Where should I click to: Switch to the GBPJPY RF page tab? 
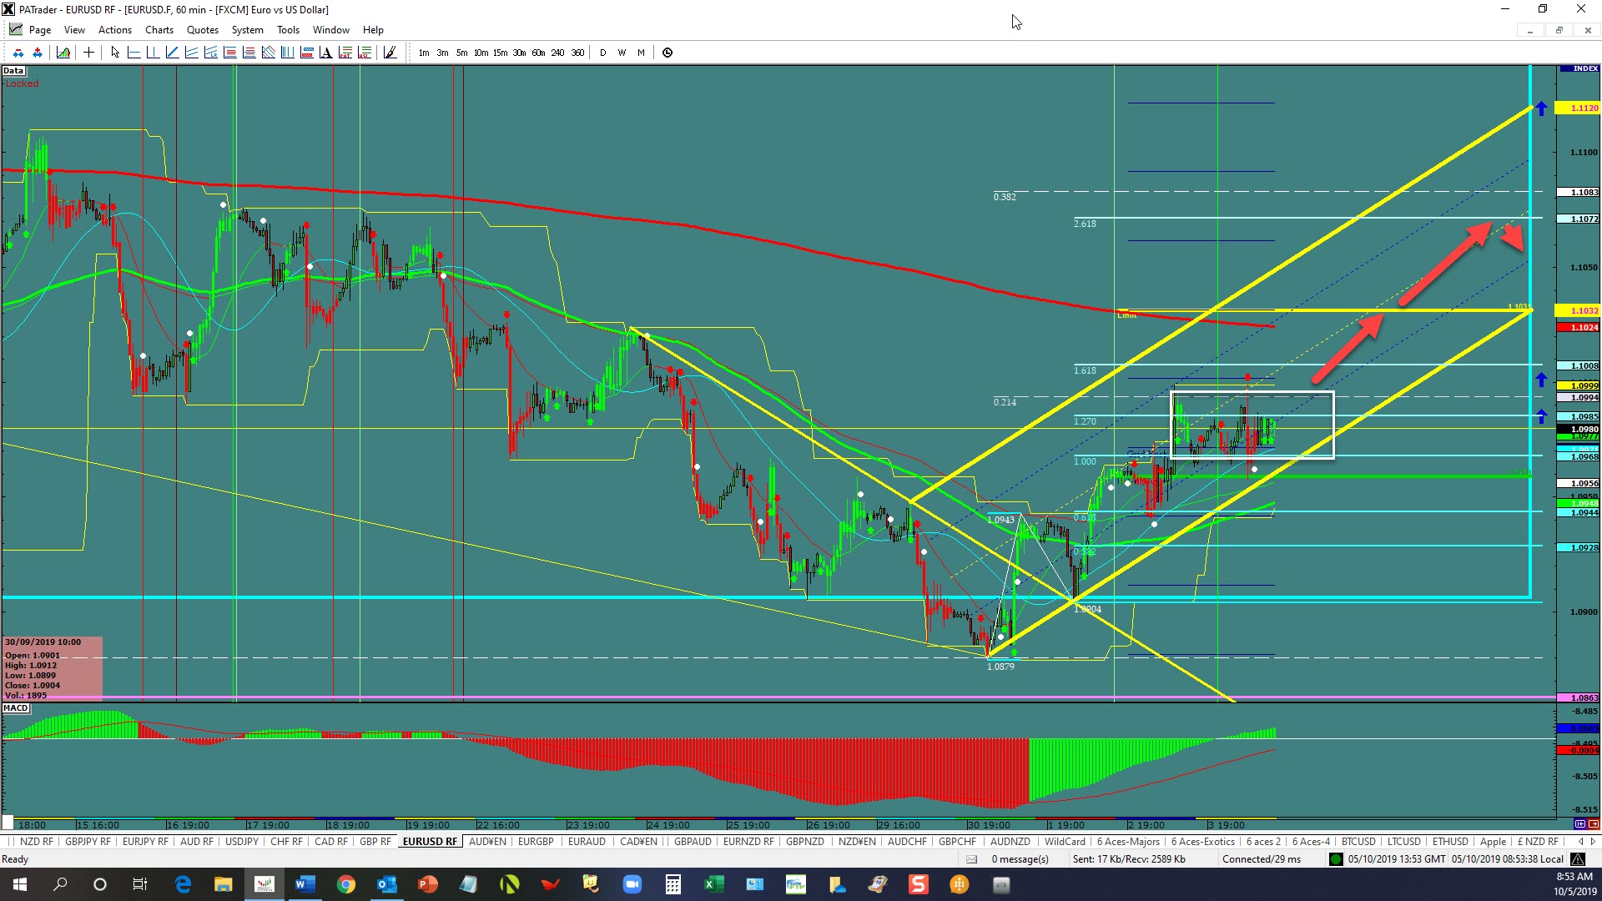click(88, 842)
